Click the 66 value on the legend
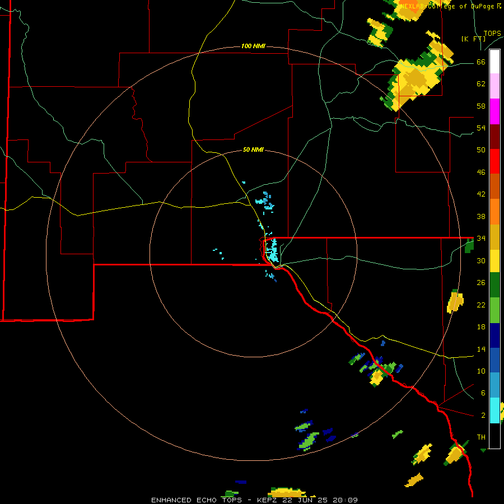 click(x=481, y=62)
